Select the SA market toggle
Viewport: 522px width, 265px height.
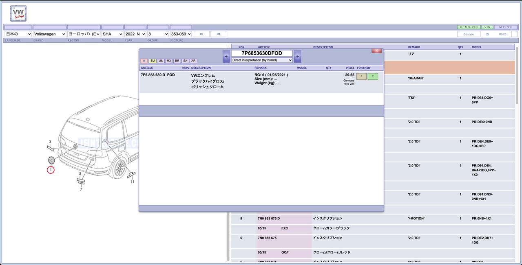tap(185, 61)
